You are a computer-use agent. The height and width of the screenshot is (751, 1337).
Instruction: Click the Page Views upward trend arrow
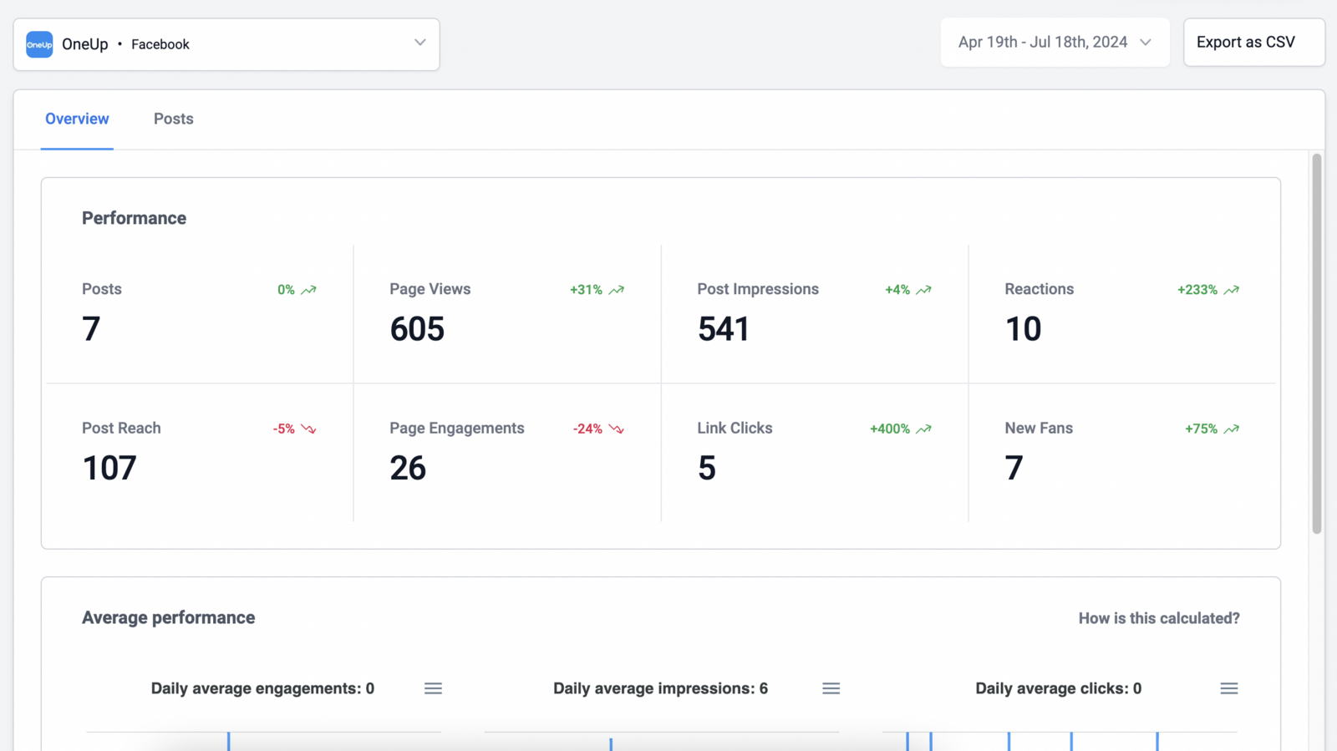pyautogui.click(x=617, y=290)
